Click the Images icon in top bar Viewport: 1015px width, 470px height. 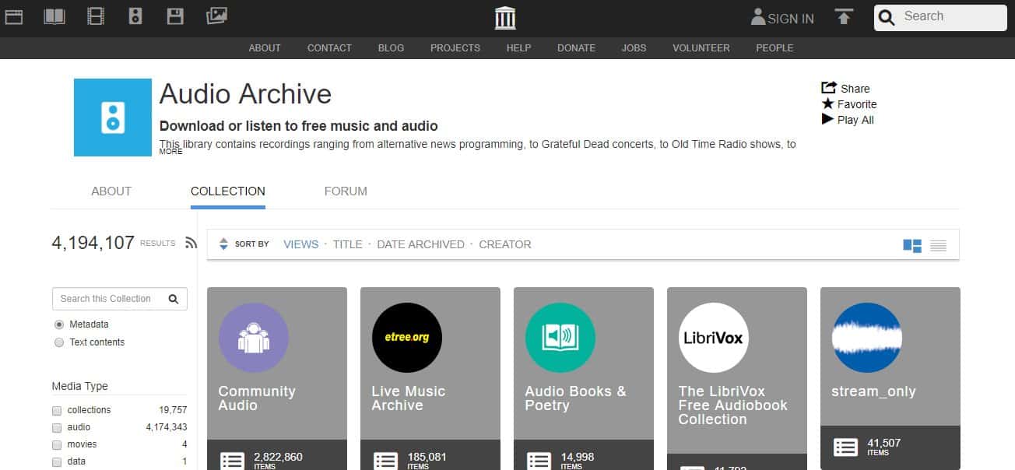[x=216, y=16]
